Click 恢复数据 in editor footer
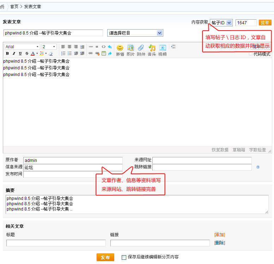Screen dimensions: 274x264 pyautogui.click(x=220, y=150)
